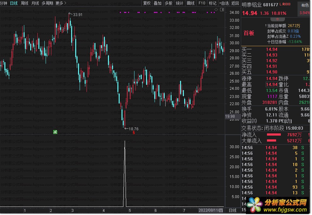Click the 外盘 318281 value
The image size is (312, 215).
[x=269, y=102]
